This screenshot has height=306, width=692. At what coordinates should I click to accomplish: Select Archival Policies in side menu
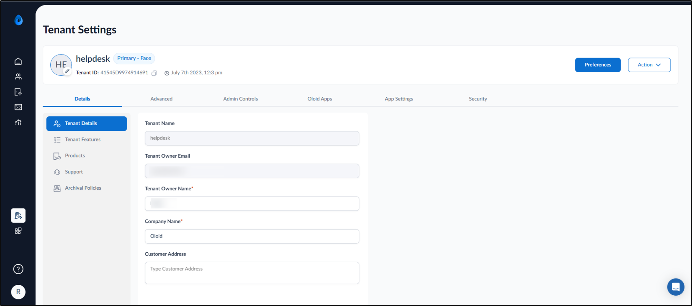87,188
